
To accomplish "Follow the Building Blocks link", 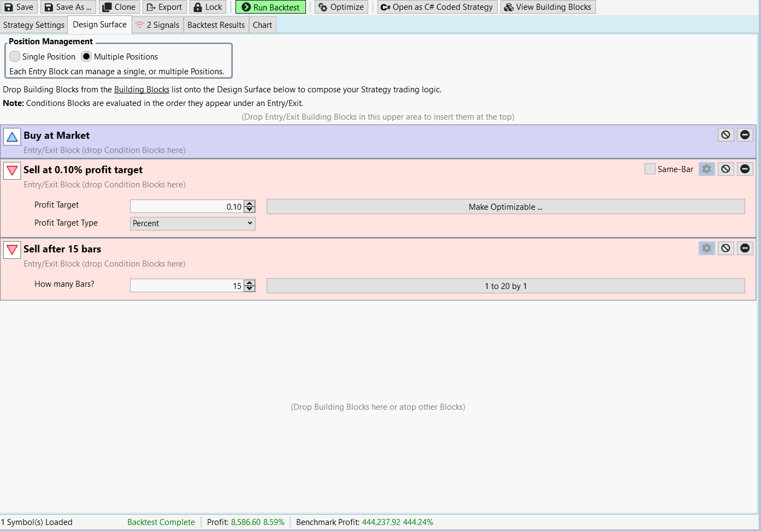I will click(x=141, y=90).
